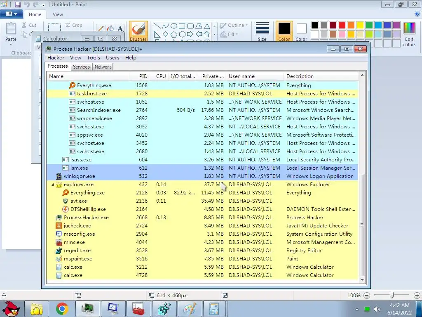The width and height of the screenshot is (422, 317).
Task: Select the Color 2 white box
Action: [x=301, y=31]
